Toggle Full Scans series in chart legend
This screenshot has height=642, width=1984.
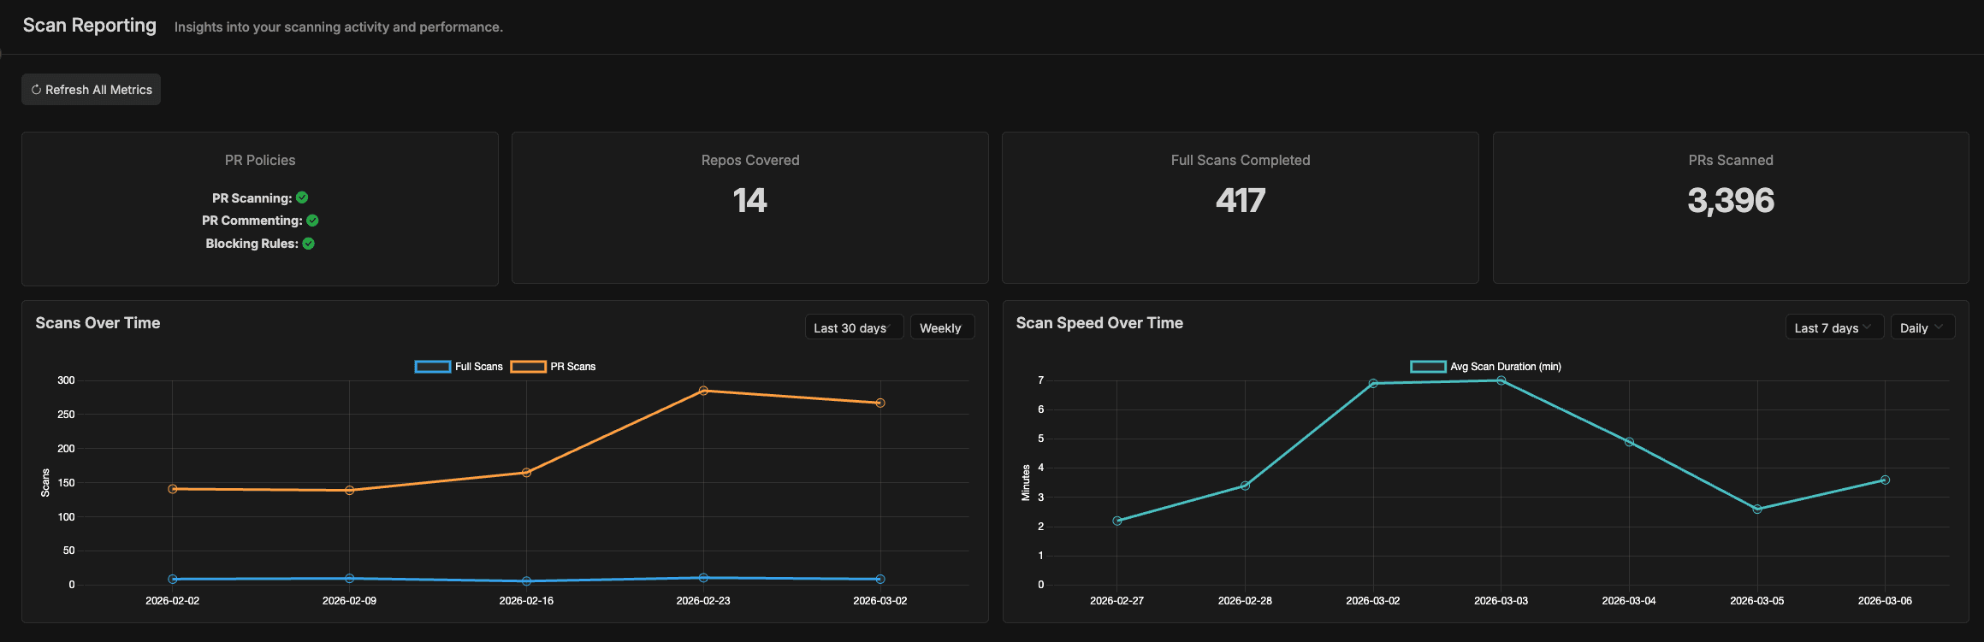[459, 367]
